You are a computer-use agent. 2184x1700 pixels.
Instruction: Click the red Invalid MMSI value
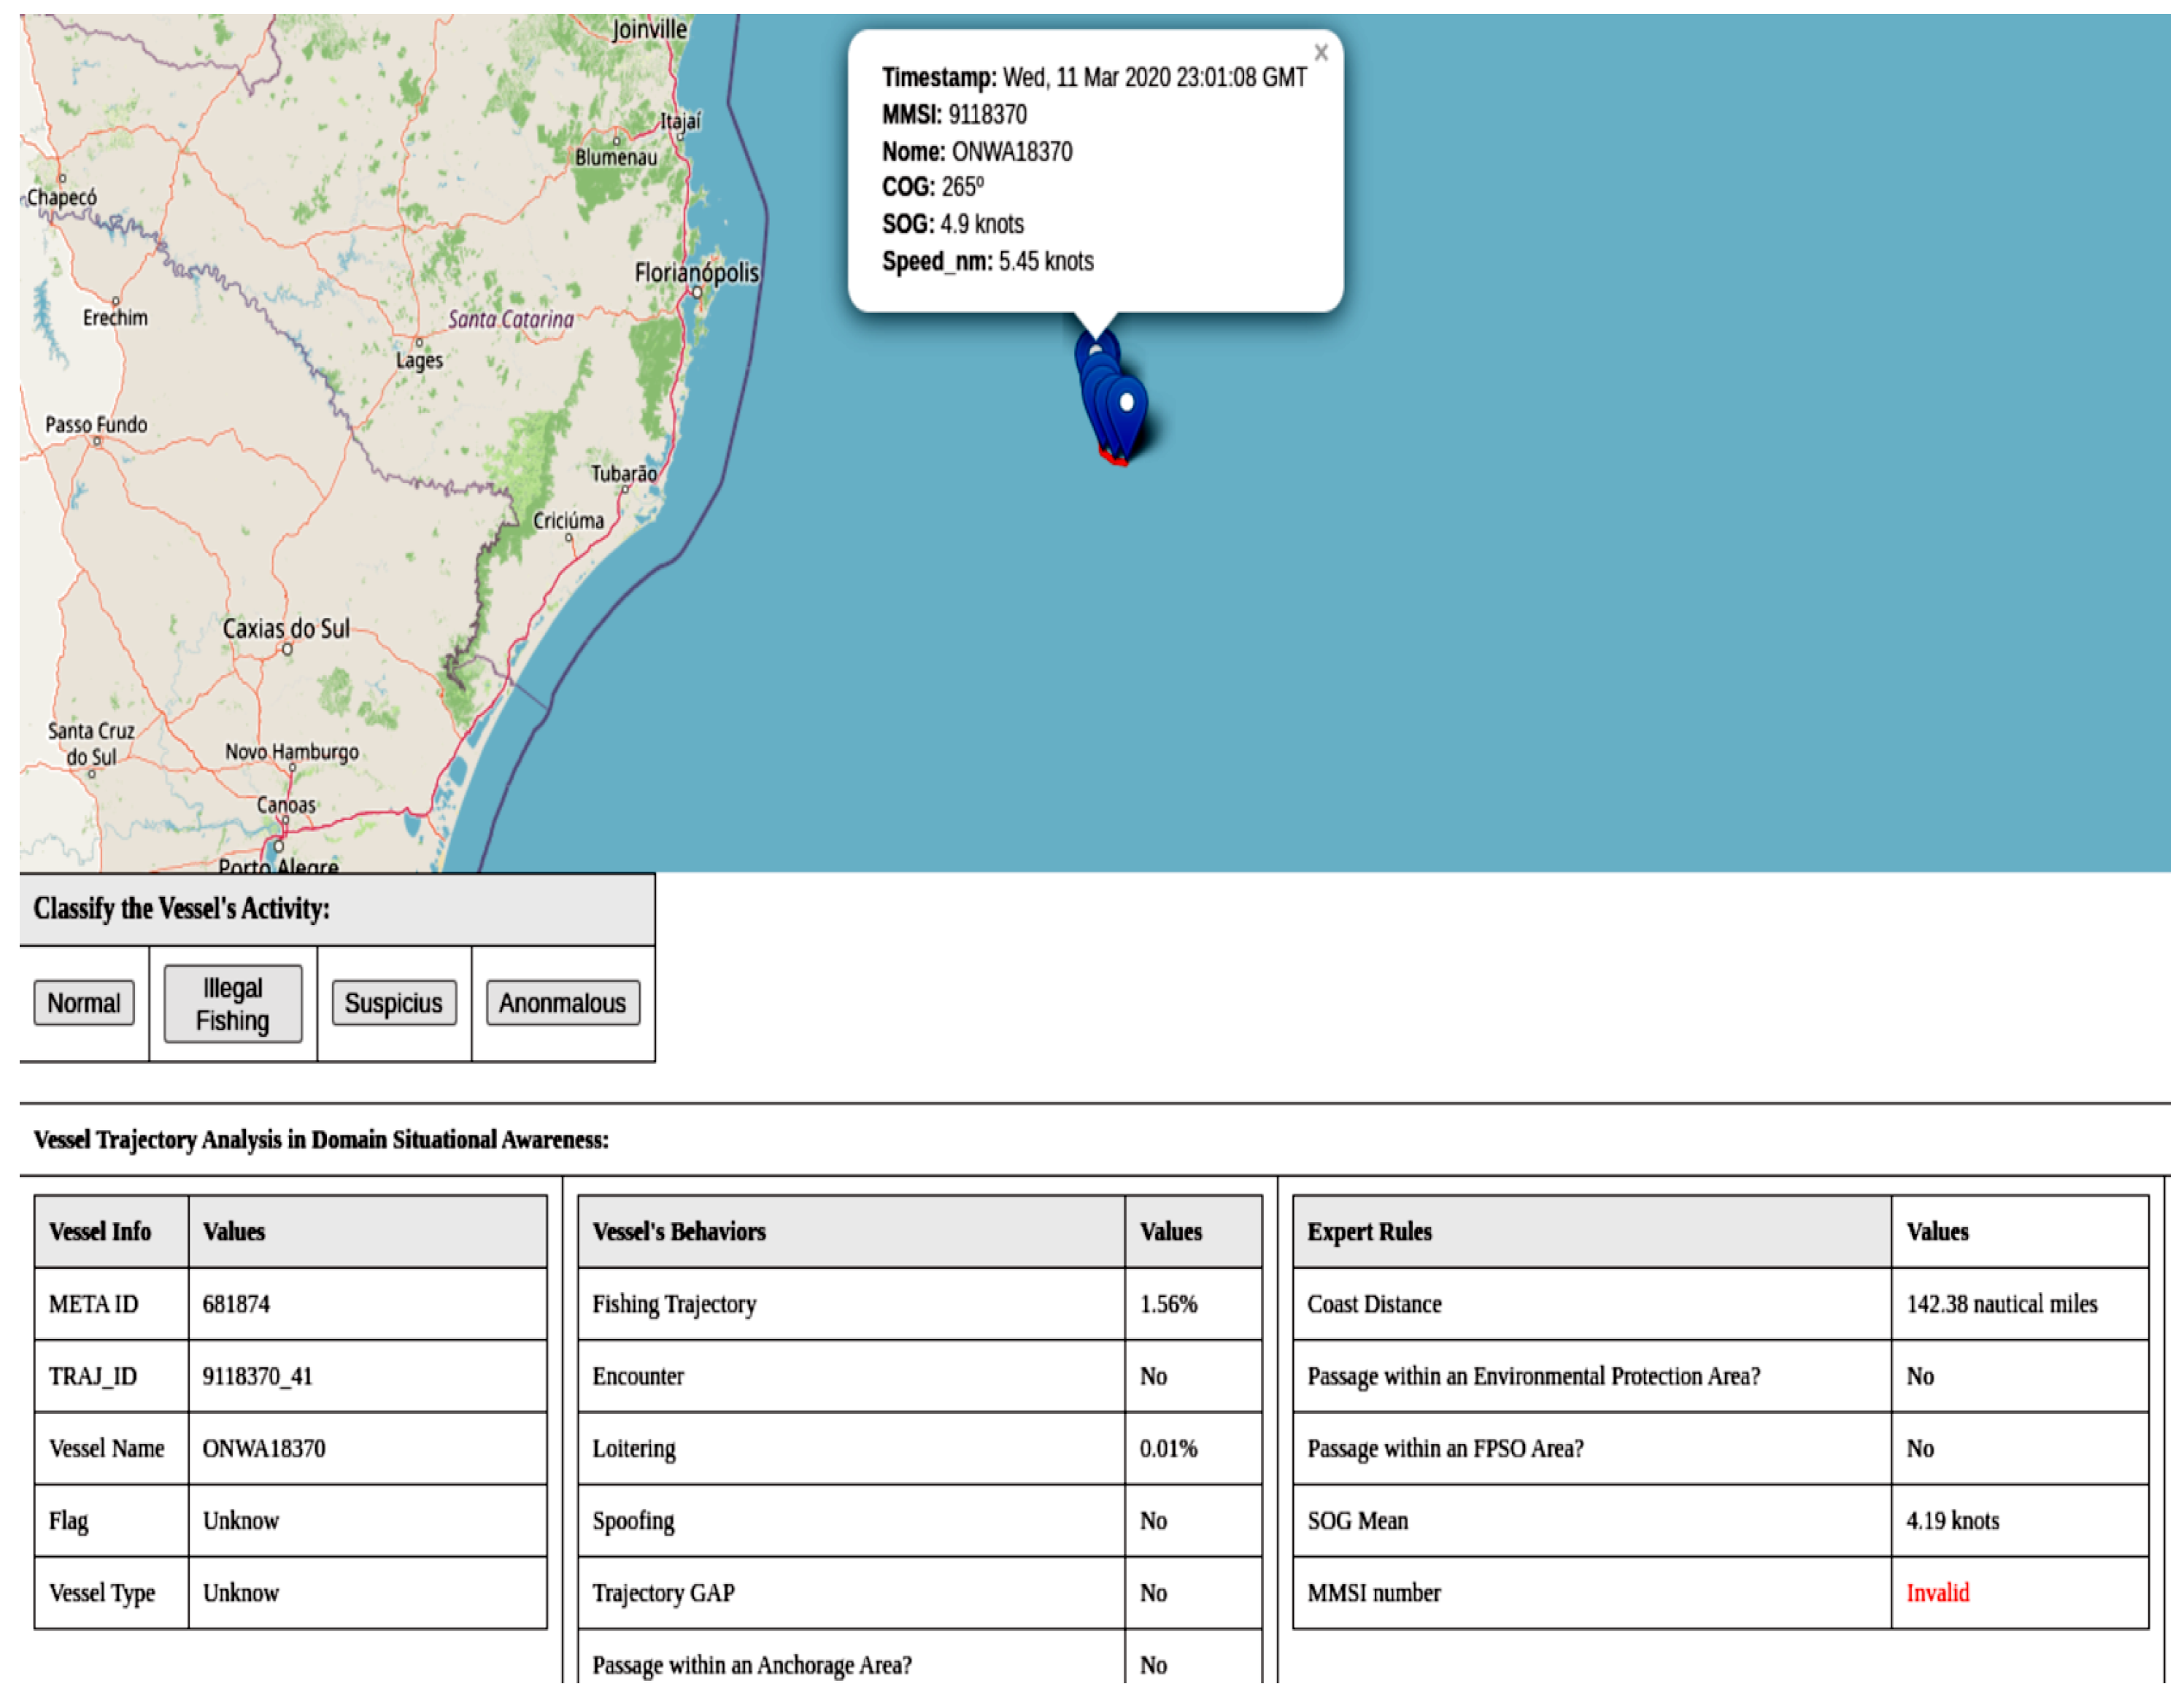[x=1937, y=1593]
